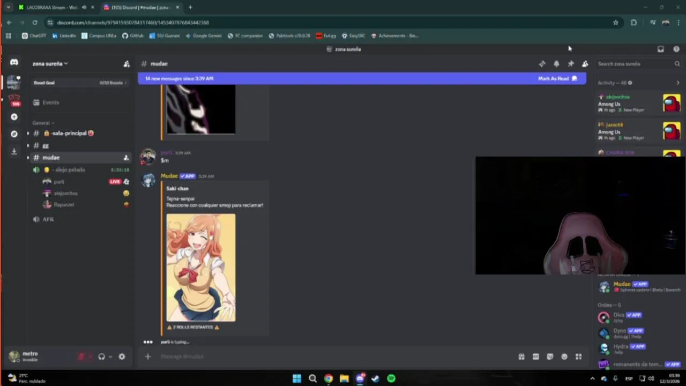
Task: Click Mark As Read button
Action: click(557, 79)
